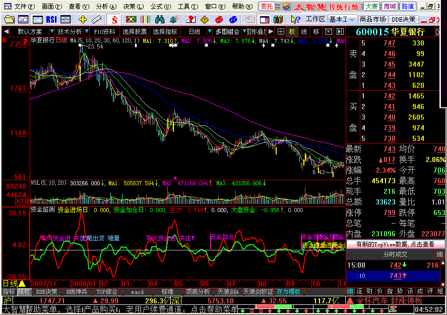Click the red dollar sign S icon
This screenshot has height=315, width=447.
[x=114, y=19]
